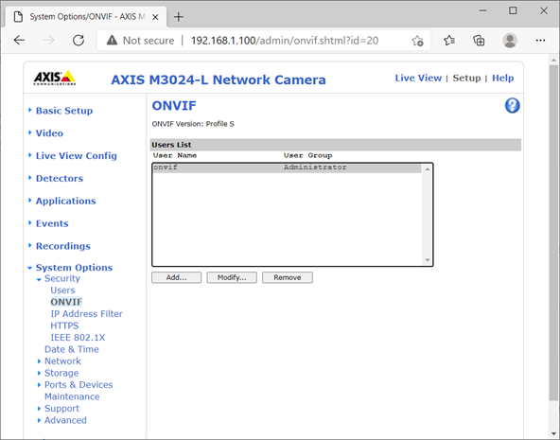
Task: Click the Not secure warning icon
Action: click(x=112, y=41)
